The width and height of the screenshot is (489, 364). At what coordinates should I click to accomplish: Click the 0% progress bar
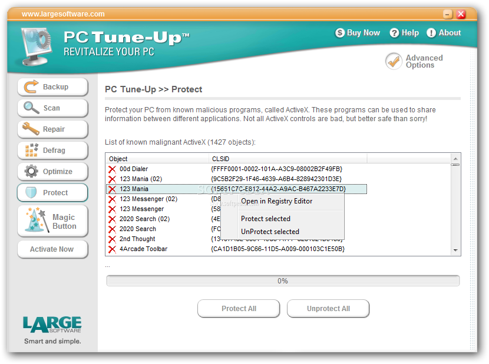283,281
